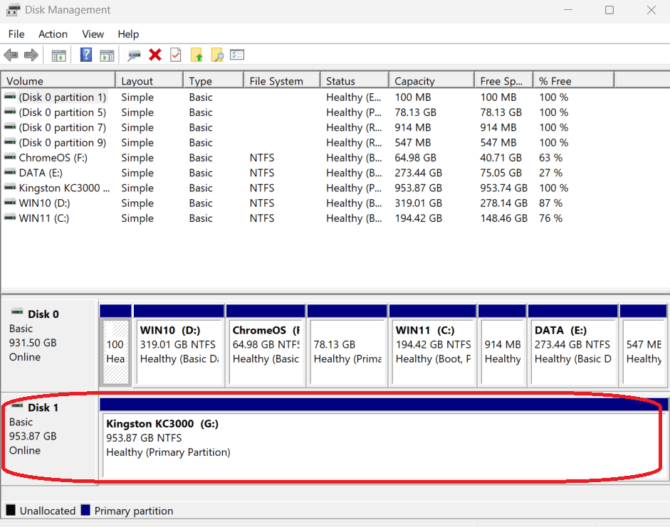Select the ChromeOS (F:) volume row
The width and height of the screenshot is (670, 527).
tap(53, 158)
